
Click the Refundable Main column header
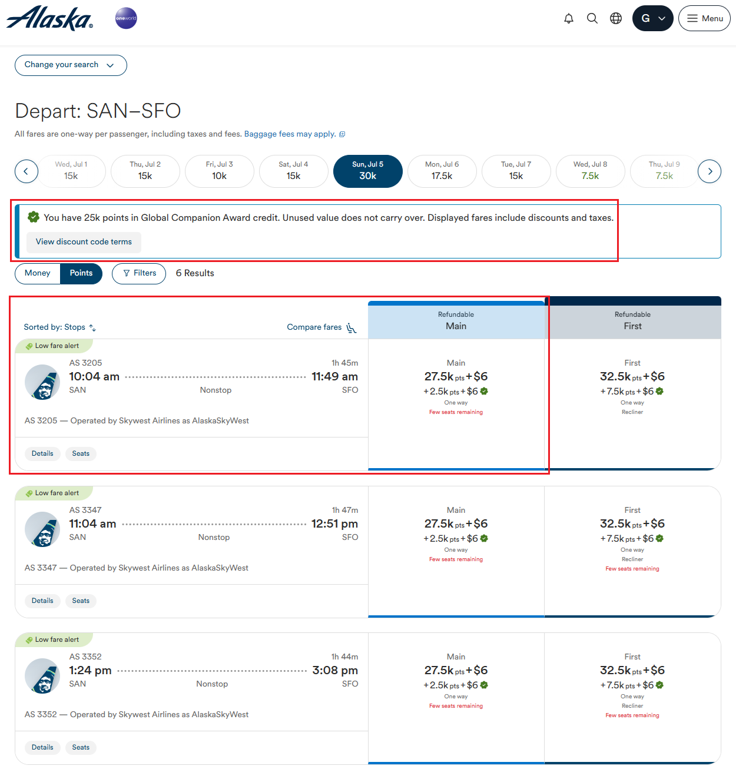coord(456,320)
